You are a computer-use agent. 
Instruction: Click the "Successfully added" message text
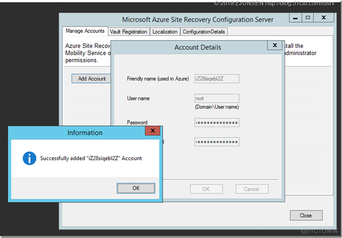click(x=91, y=158)
